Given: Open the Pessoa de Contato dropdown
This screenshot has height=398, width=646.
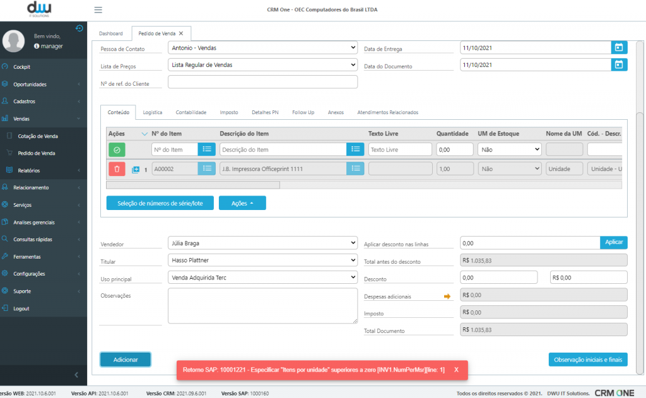Looking at the screenshot, I should pos(262,47).
